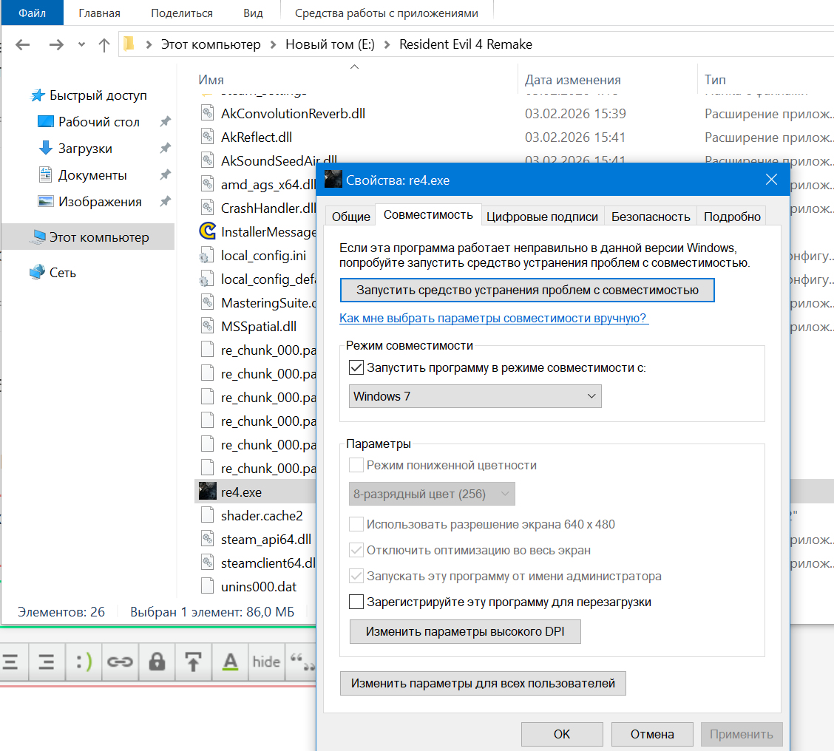Screen dimensions: 834x751
Task: Open the Вид ribbon tab
Action: pos(253,13)
